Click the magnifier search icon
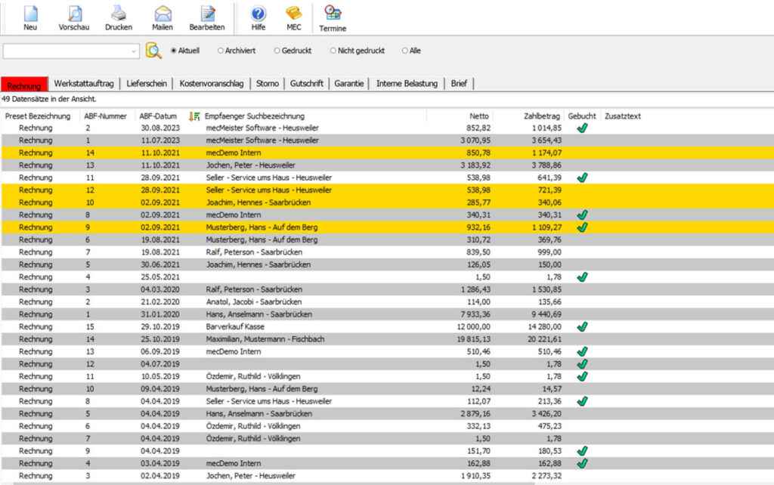This screenshot has height=485, width=774. 153,51
